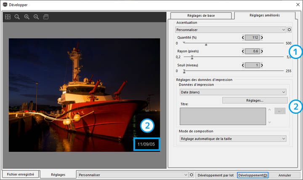Click the circular icon beside the bottom Personnaliser dropdown

[x=191, y=175]
